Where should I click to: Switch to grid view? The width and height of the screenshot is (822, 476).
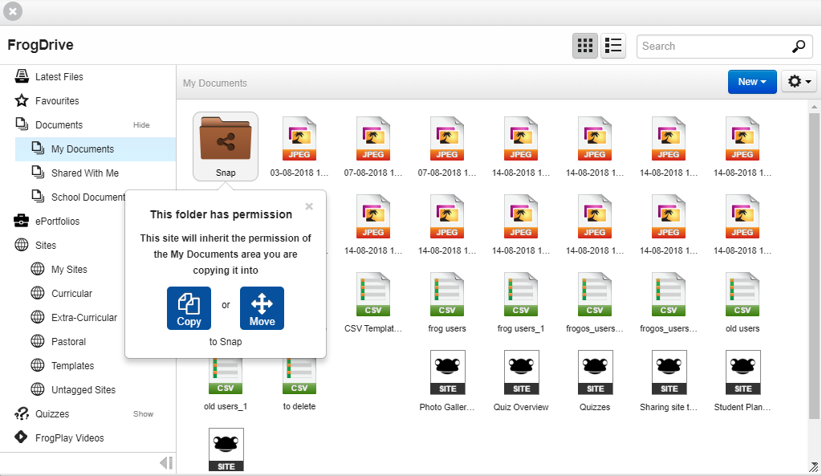585,46
